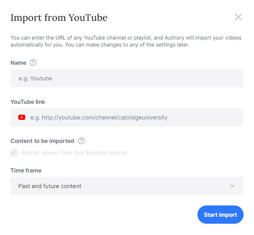
Task: Open the Time frame dropdown
Action: pyautogui.click(x=127, y=186)
